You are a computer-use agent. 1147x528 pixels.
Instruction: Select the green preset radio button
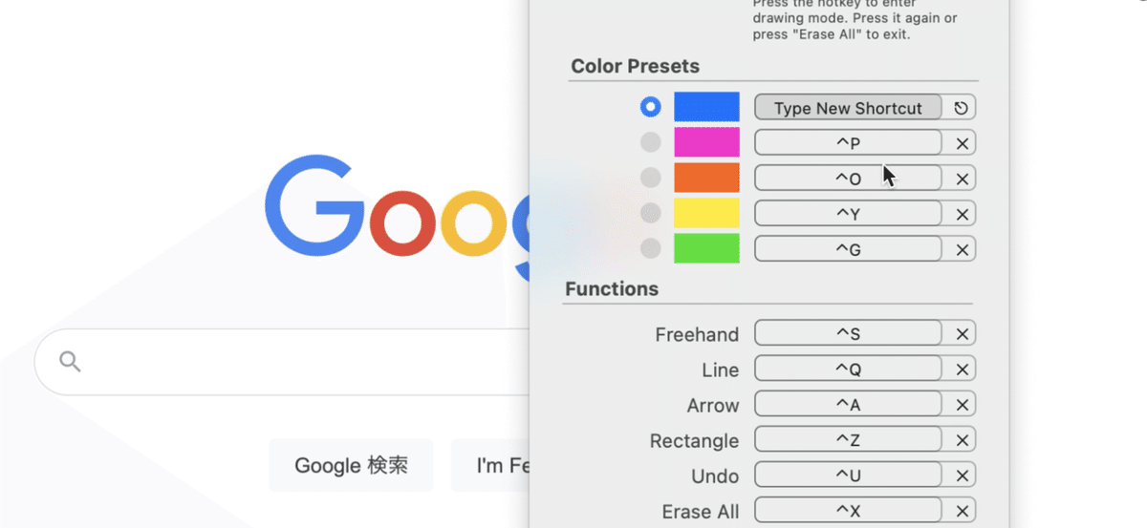click(651, 248)
